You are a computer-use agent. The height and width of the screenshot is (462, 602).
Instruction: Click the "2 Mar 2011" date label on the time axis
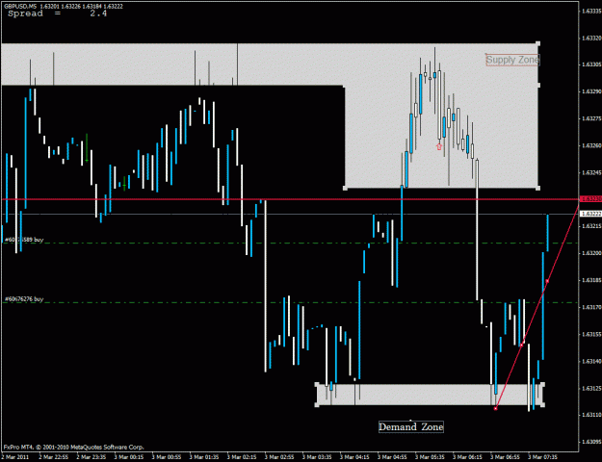pyautogui.click(x=15, y=457)
